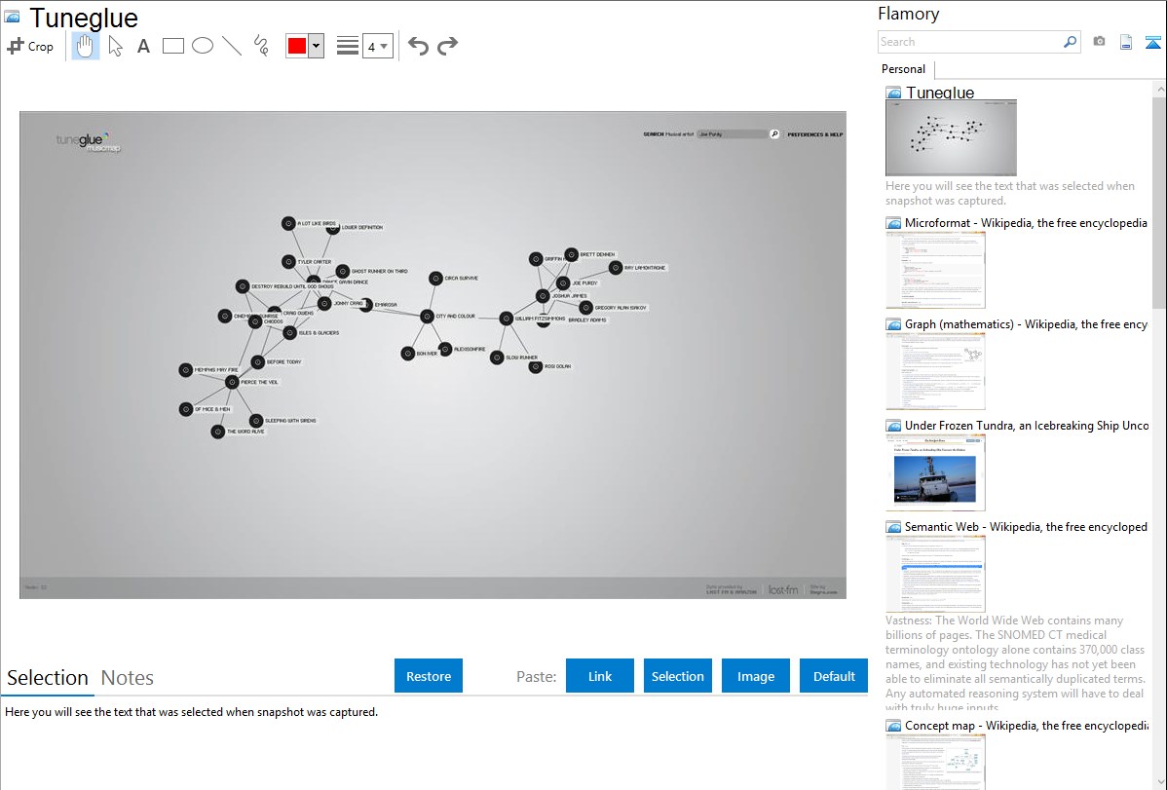Pick the freehand scribble tool
This screenshot has height=790, width=1167.
(x=261, y=46)
